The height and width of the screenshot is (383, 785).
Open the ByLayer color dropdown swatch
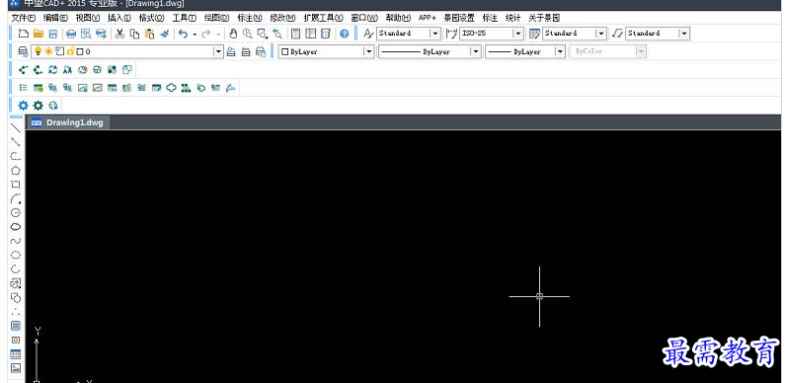coord(326,51)
